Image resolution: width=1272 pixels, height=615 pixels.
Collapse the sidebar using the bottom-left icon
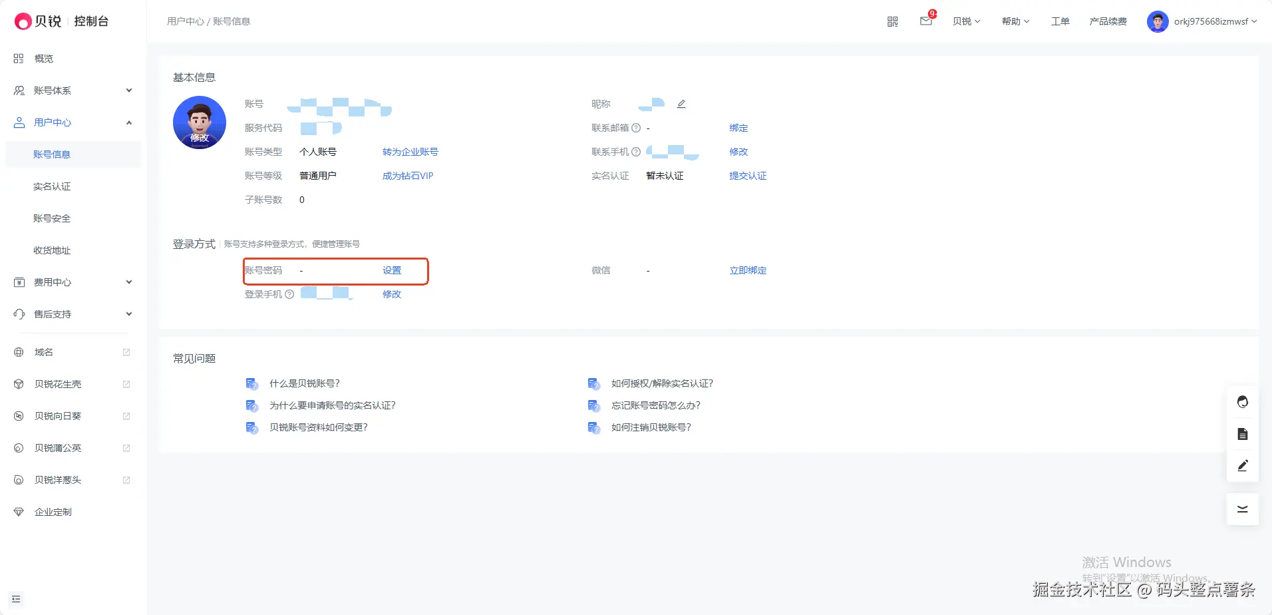pos(17,599)
